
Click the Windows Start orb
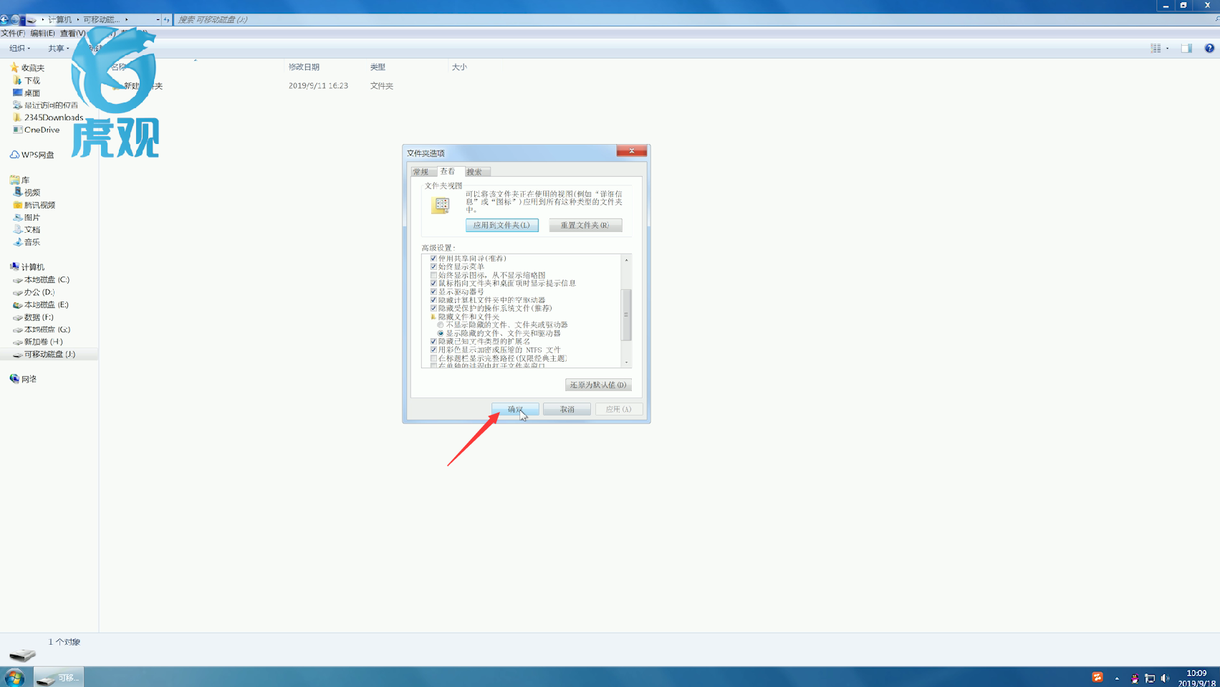pyautogui.click(x=14, y=677)
